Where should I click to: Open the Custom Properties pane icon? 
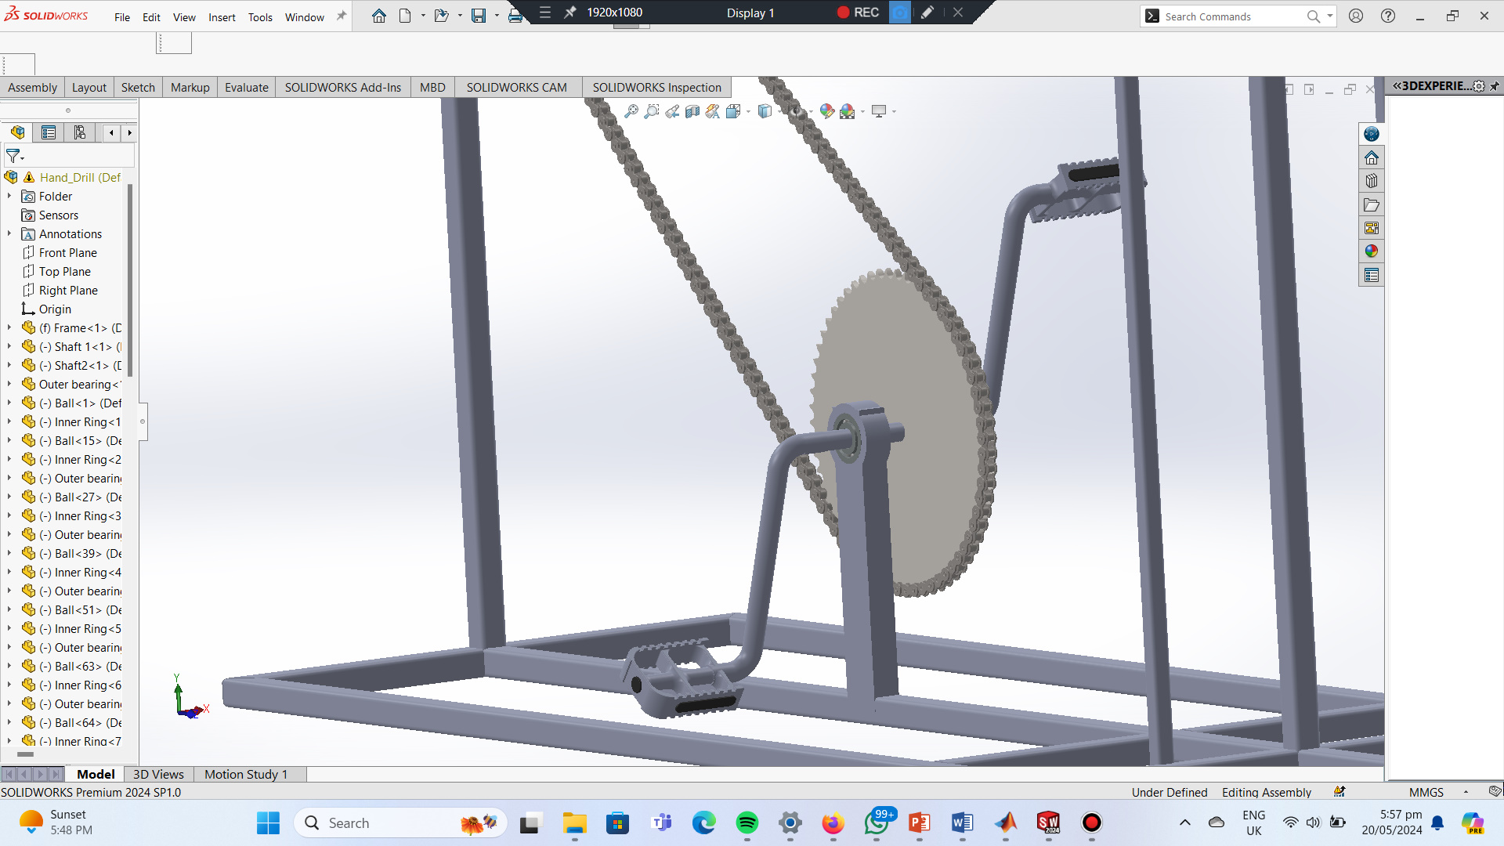tap(1371, 276)
